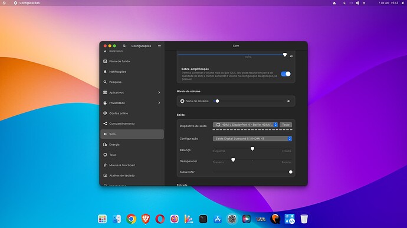Launch Brave browser from dock
This screenshot has width=407, height=228.
[x=146, y=219]
